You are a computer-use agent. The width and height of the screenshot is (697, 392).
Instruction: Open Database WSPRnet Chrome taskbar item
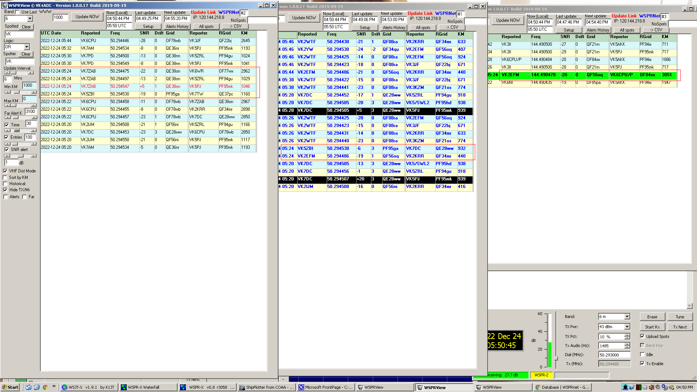point(562,387)
